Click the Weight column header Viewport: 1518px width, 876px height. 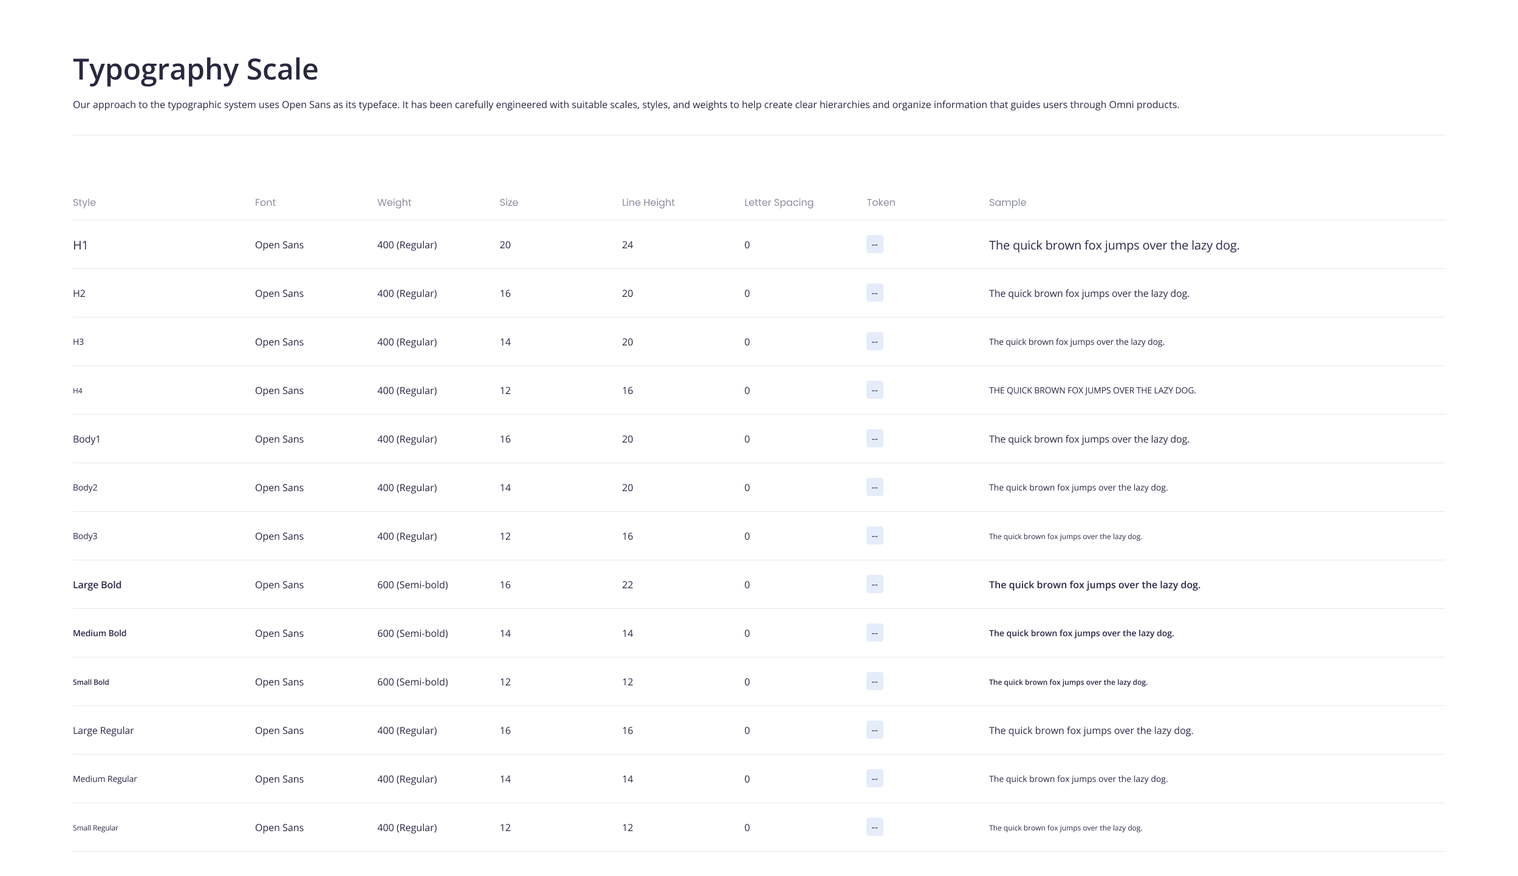[393, 202]
